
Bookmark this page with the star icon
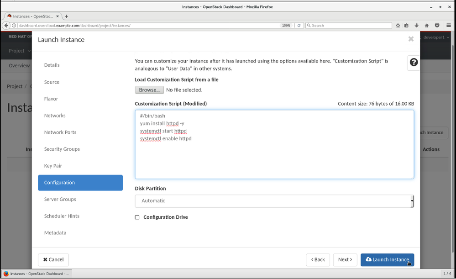point(398,26)
